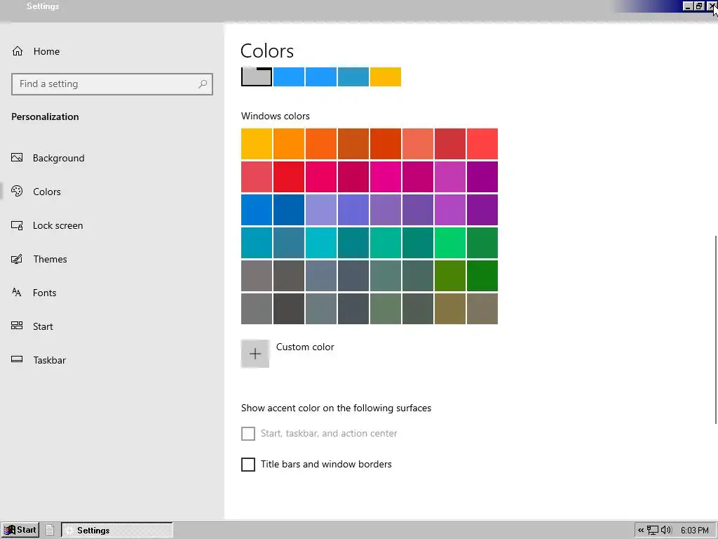The height and width of the screenshot is (539, 718).
Task: Click the Taskbar icon in the sidebar
Action: pyautogui.click(x=18, y=360)
